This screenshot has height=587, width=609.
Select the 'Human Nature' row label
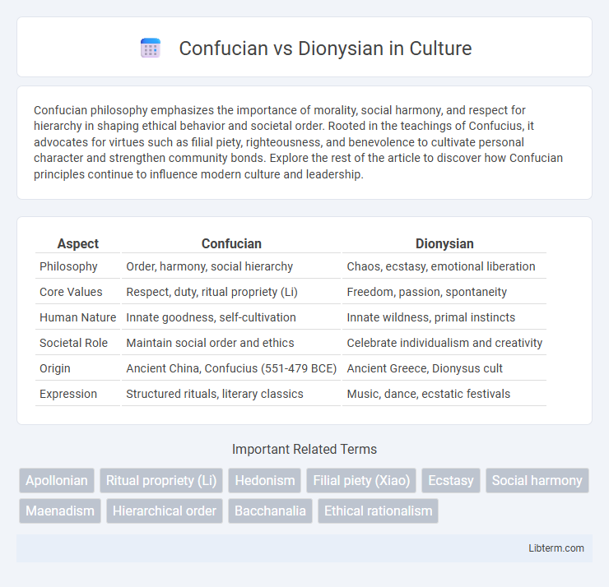[x=77, y=317]
